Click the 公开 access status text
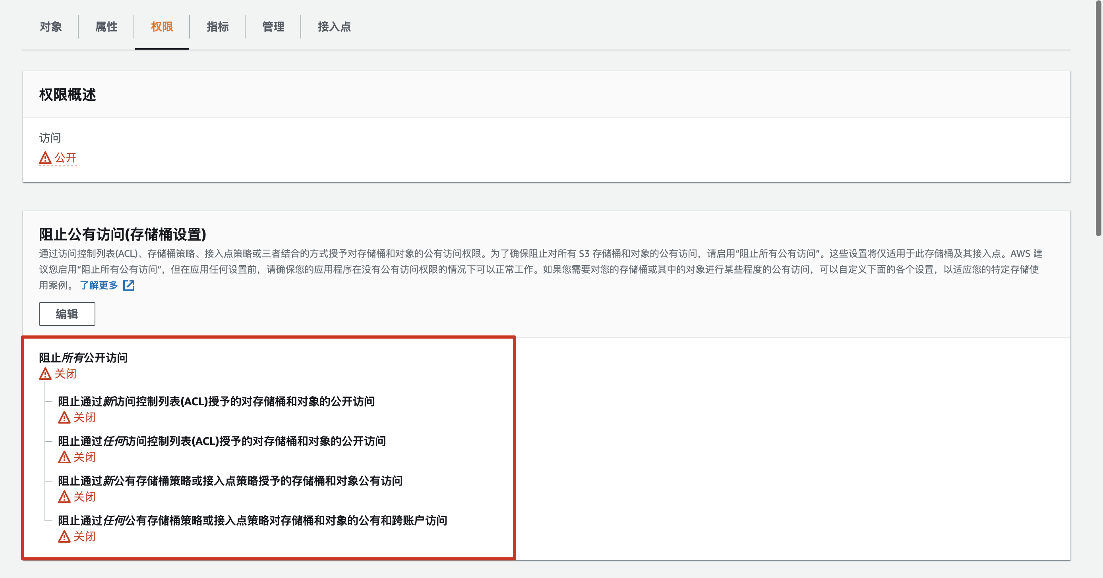1103x578 pixels. click(x=66, y=158)
